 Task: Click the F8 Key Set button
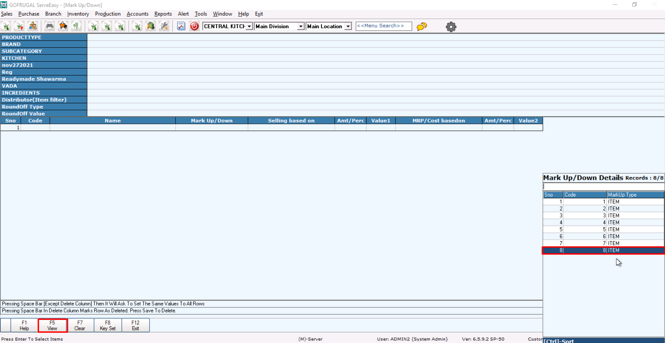pyautogui.click(x=108, y=325)
